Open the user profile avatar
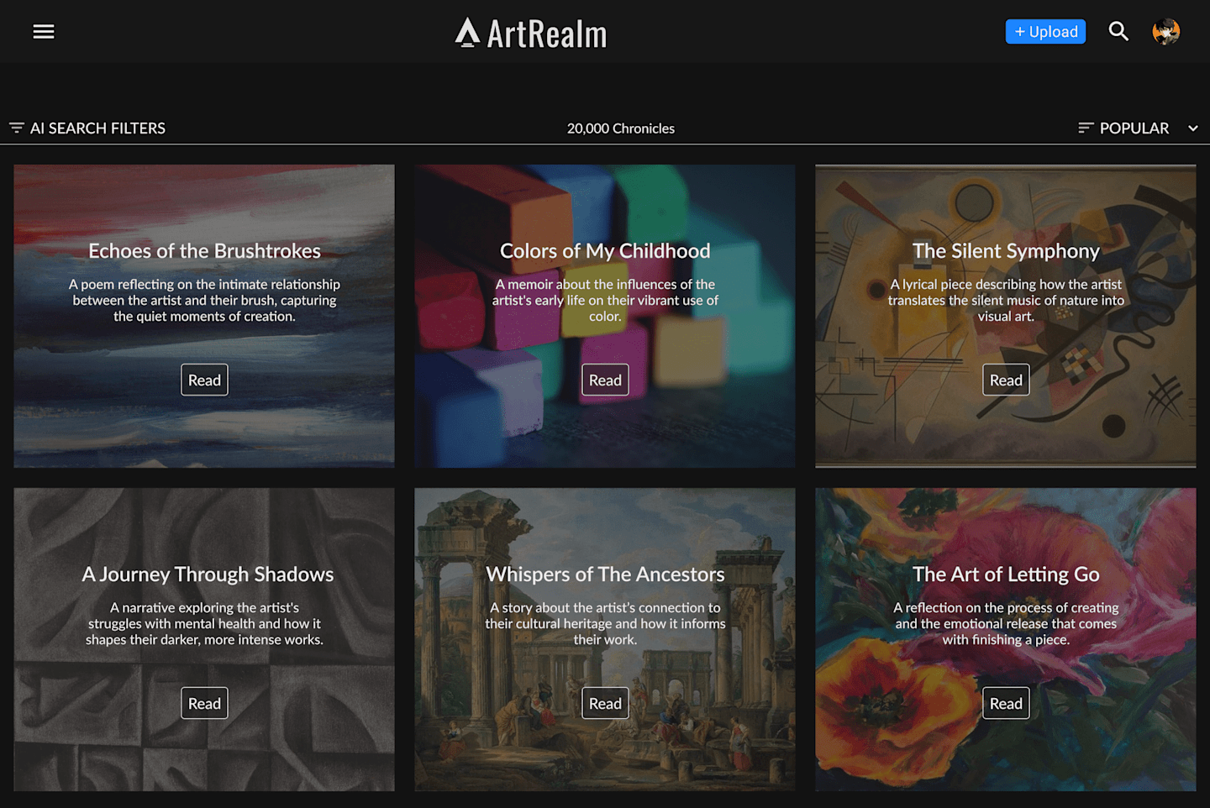The image size is (1210, 808). click(x=1166, y=32)
